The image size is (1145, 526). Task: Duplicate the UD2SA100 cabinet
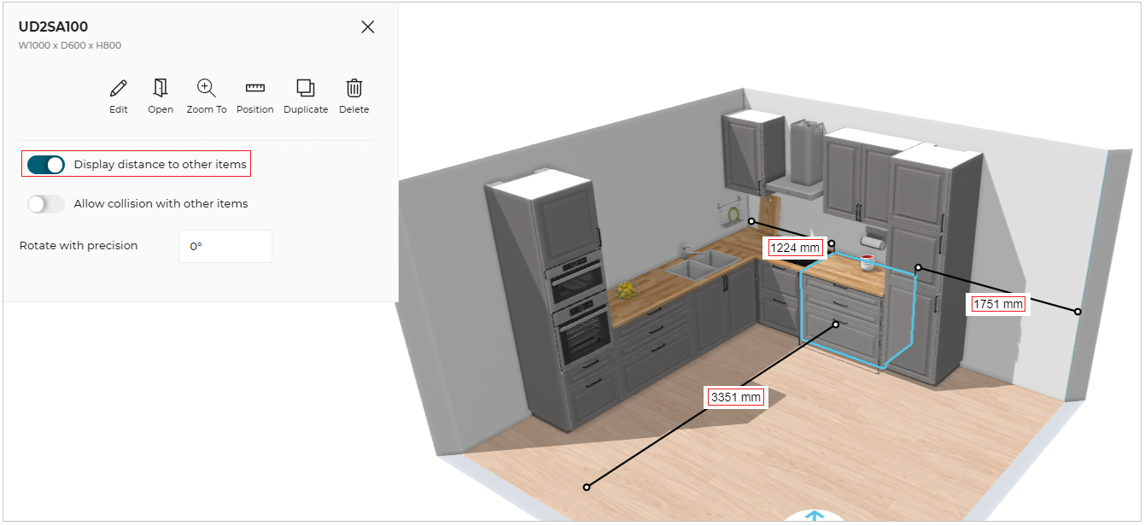click(x=306, y=88)
